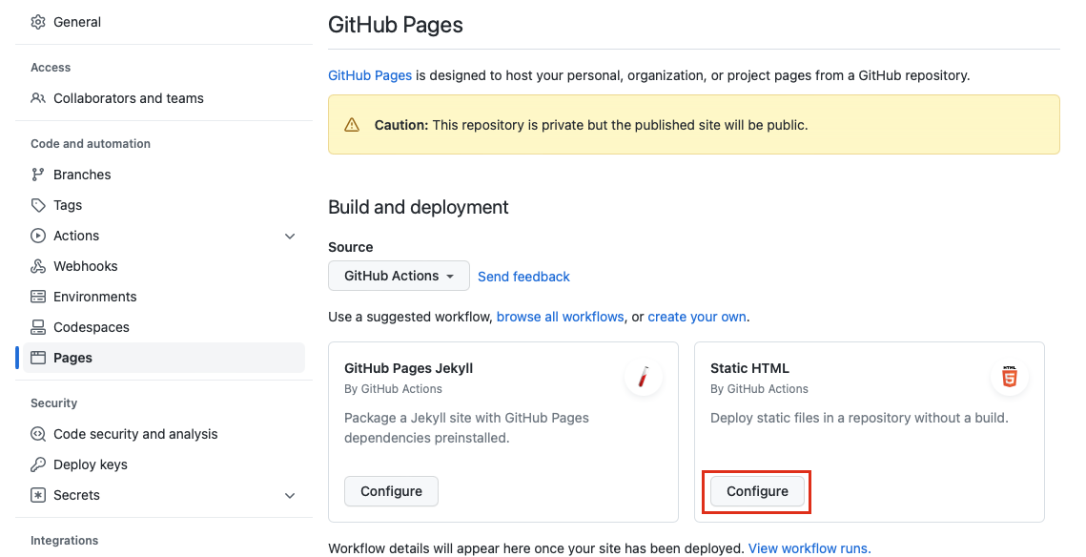This screenshot has width=1086, height=557.
Task: Open the GitHub Actions source dropdown
Action: pyautogui.click(x=399, y=276)
